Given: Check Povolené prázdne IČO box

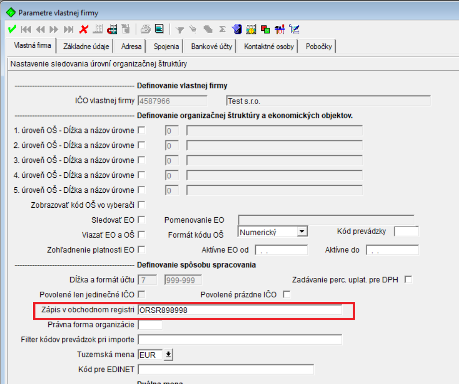Looking at the screenshot, I should (287, 294).
